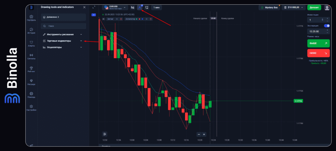Click the green Депозит button
This screenshot has width=336, height=151.
[x=314, y=7]
